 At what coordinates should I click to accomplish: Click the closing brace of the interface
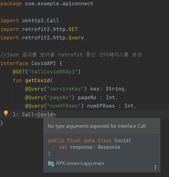(x=2, y=123)
